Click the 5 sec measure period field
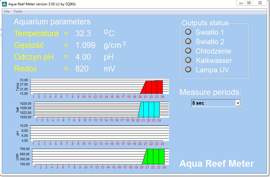This screenshot has width=270, height=177. pyautogui.click(x=213, y=103)
